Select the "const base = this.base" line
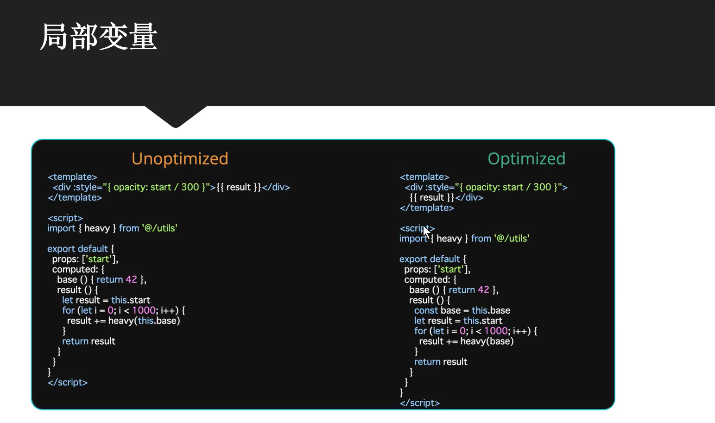 coord(462,310)
